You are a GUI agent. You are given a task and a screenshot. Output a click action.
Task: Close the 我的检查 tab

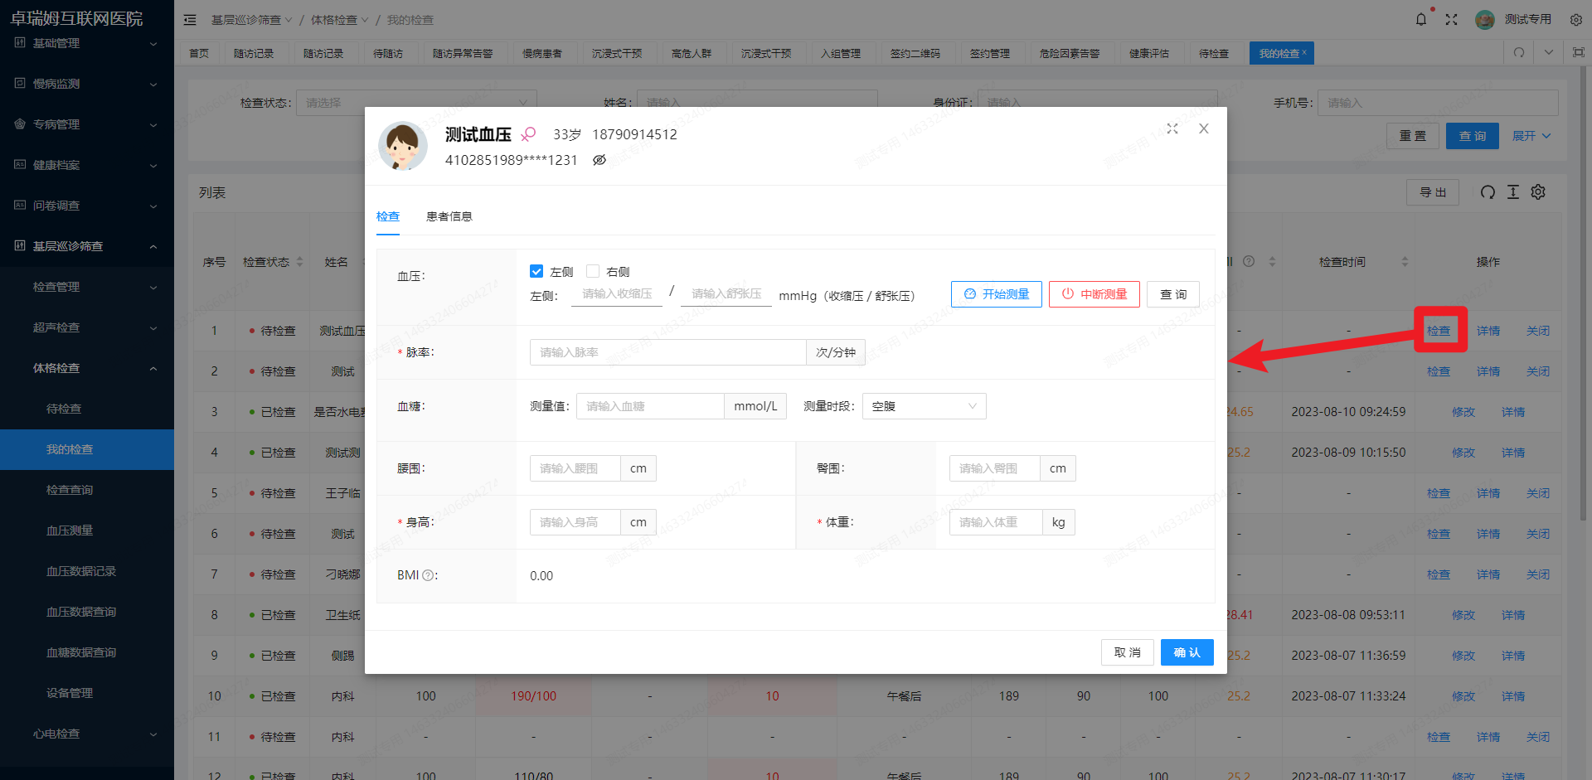[1304, 52]
